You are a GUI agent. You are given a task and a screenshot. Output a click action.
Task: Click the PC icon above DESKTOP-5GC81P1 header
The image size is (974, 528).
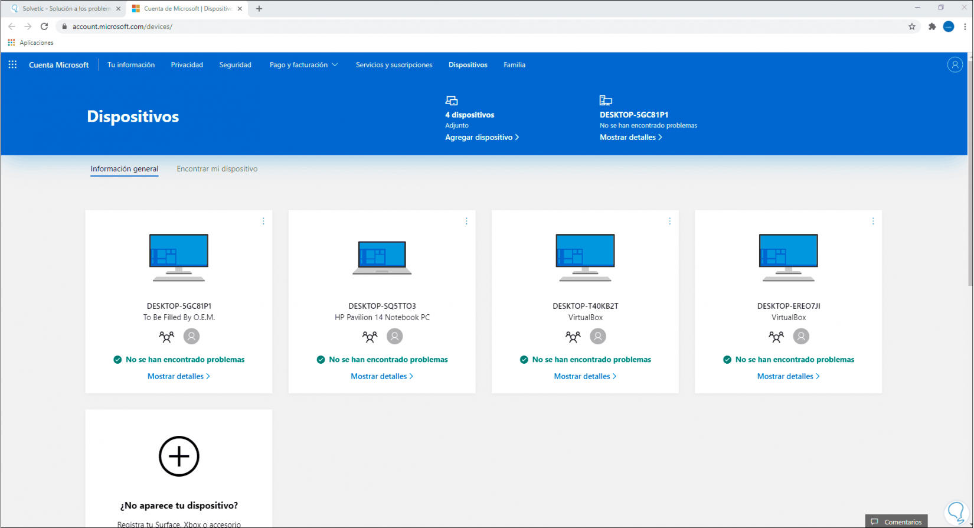tap(606, 100)
